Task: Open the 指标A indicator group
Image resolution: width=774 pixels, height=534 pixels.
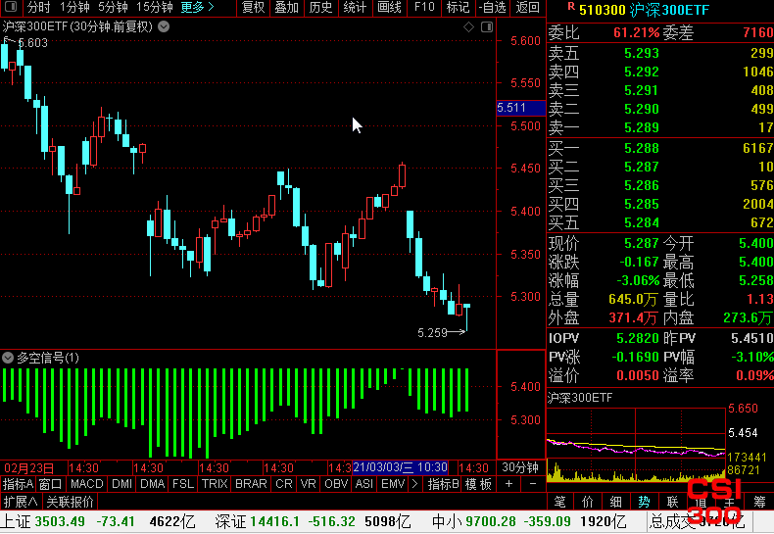Action: pos(18,484)
